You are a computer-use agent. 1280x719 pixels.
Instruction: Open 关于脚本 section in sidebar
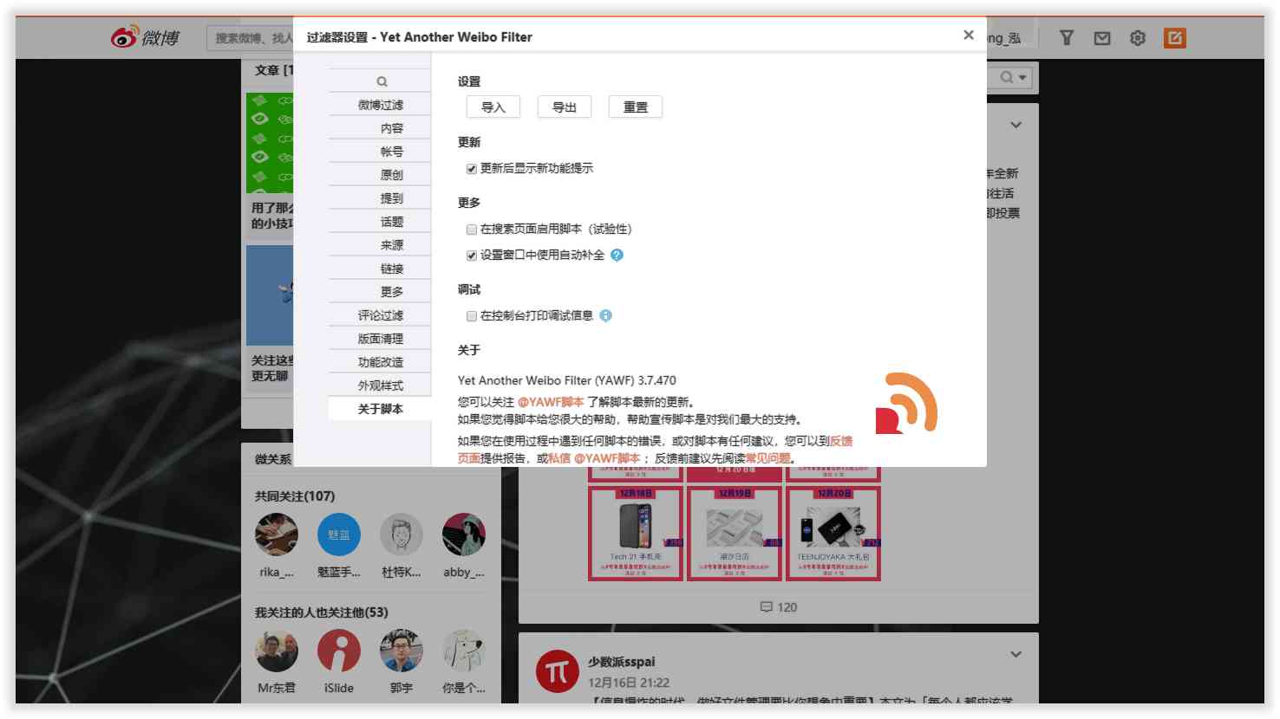point(380,409)
